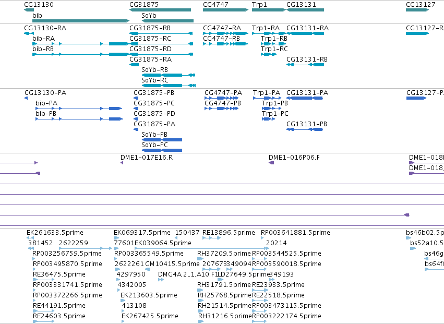The width and height of the screenshot is (444, 324).
Task: Click the Trp1-RC transcript label
Action: (274, 49)
